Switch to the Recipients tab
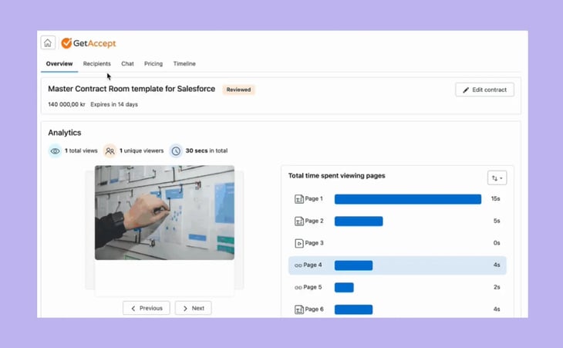Viewport: 563px width, 348px height. tap(97, 63)
